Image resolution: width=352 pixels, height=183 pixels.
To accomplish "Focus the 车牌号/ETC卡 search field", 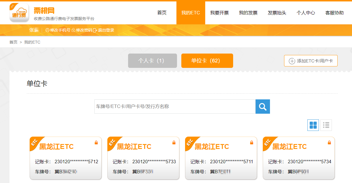I will point(175,107).
